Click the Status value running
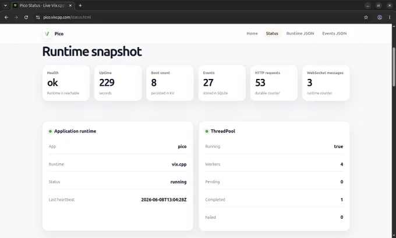This screenshot has width=396, height=238. pyautogui.click(x=178, y=182)
